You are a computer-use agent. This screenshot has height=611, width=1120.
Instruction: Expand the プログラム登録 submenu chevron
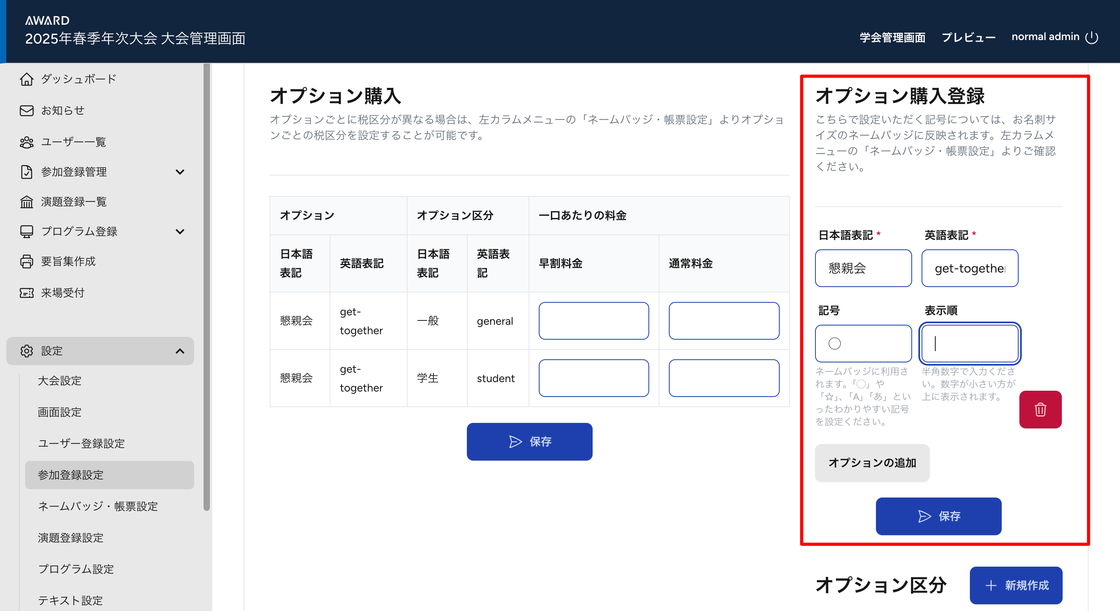pyautogui.click(x=180, y=231)
